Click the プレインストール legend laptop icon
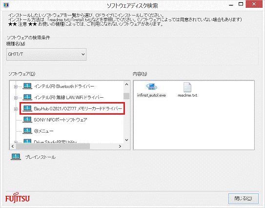Viewport: 265px width, 208px height. pos(16,156)
